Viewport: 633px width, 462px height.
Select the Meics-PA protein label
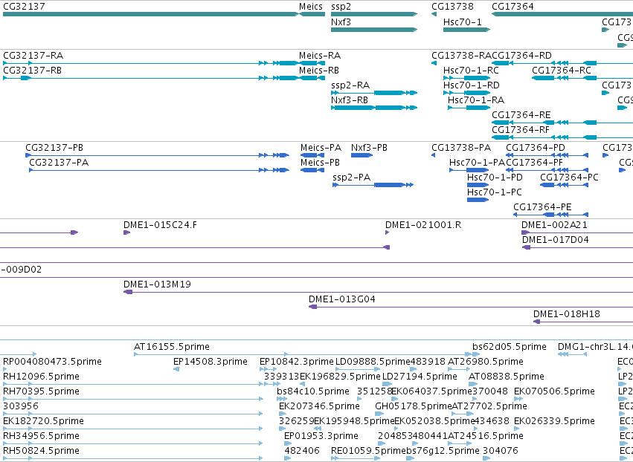point(321,148)
